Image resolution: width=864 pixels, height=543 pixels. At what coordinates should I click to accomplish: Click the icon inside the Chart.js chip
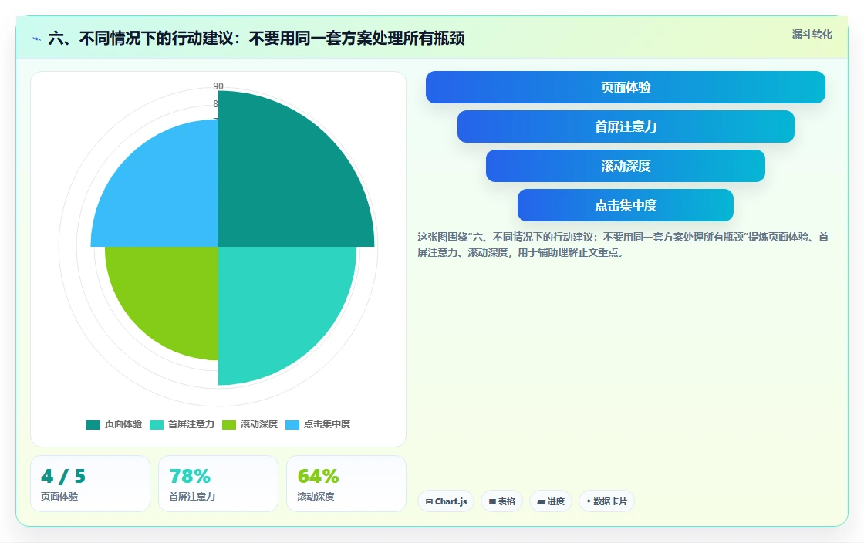pyautogui.click(x=429, y=501)
